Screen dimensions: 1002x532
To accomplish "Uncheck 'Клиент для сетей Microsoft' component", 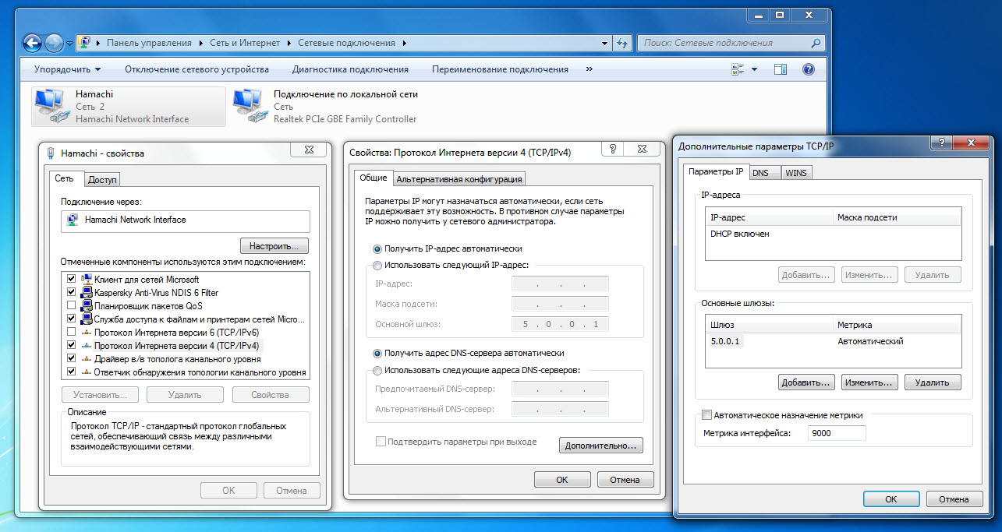I will coord(72,279).
